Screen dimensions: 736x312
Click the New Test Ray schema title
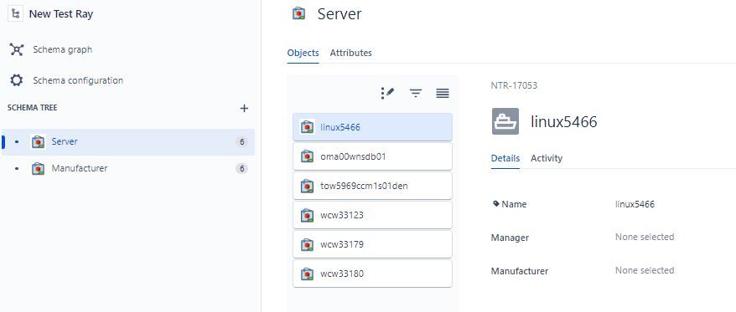61,14
